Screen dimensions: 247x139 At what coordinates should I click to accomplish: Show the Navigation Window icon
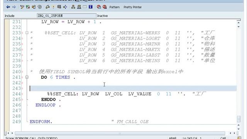pyautogui.click(x=79, y=7)
